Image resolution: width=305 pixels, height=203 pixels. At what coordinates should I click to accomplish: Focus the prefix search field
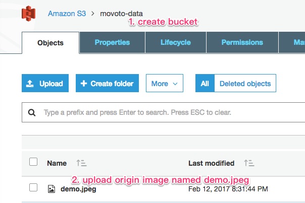tap(167, 113)
